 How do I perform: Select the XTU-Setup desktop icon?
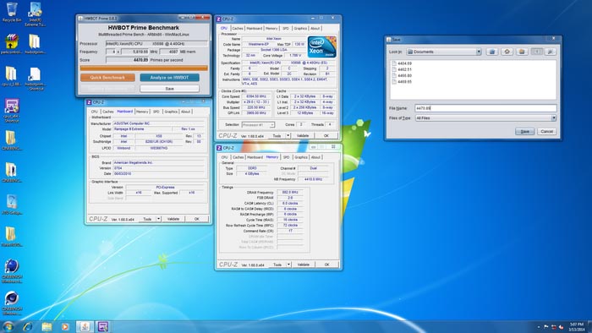click(12, 205)
